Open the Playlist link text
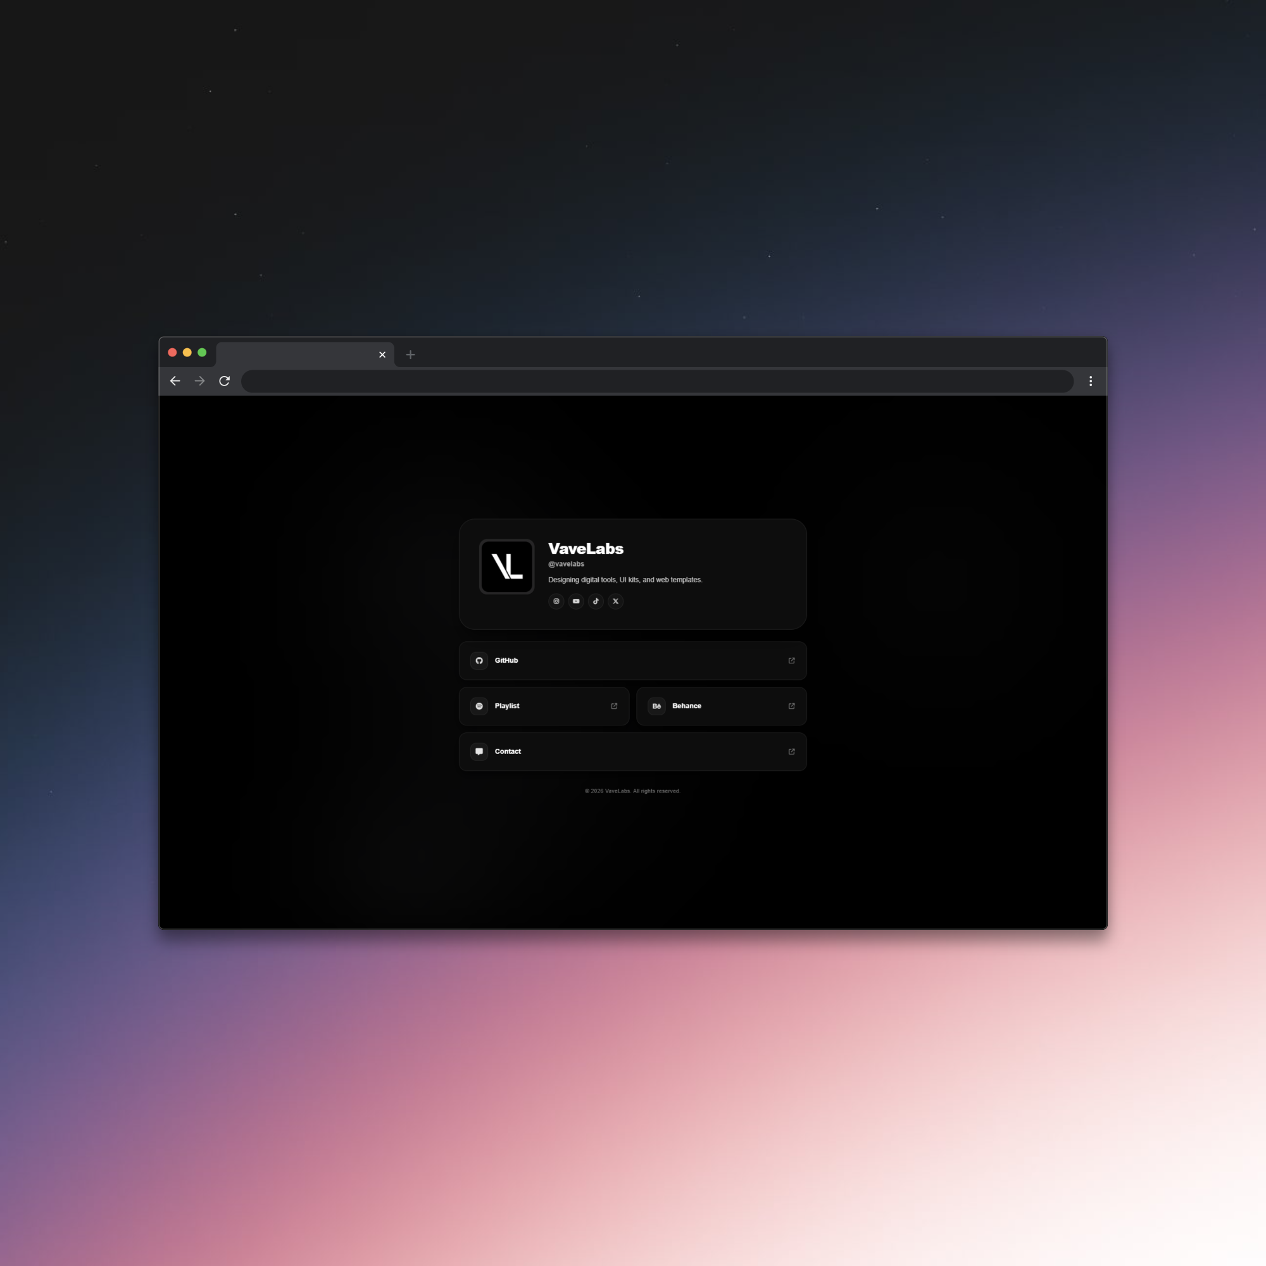This screenshot has width=1266, height=1266. tap(506, 706)
